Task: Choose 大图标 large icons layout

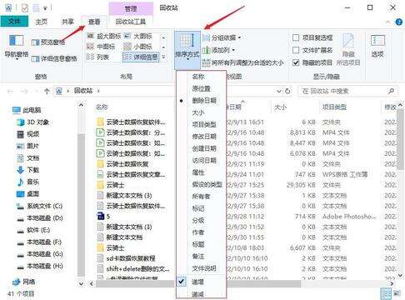Action: pos(137,36)
